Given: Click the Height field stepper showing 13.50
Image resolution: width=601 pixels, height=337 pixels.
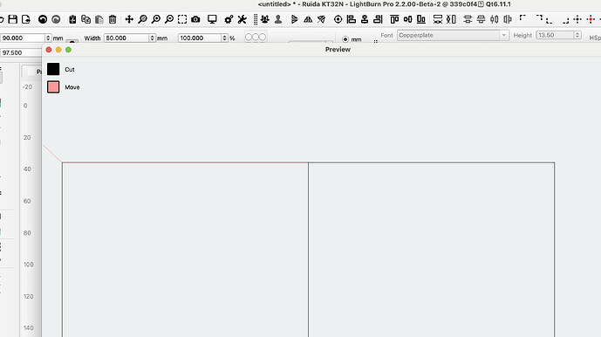Looking at the screenshot, I should [x=577, y=35].
